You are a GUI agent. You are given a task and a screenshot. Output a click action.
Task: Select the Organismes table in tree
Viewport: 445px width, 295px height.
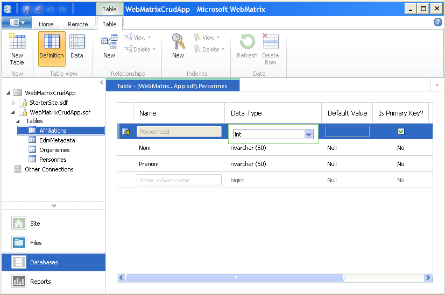click(54, 150)
